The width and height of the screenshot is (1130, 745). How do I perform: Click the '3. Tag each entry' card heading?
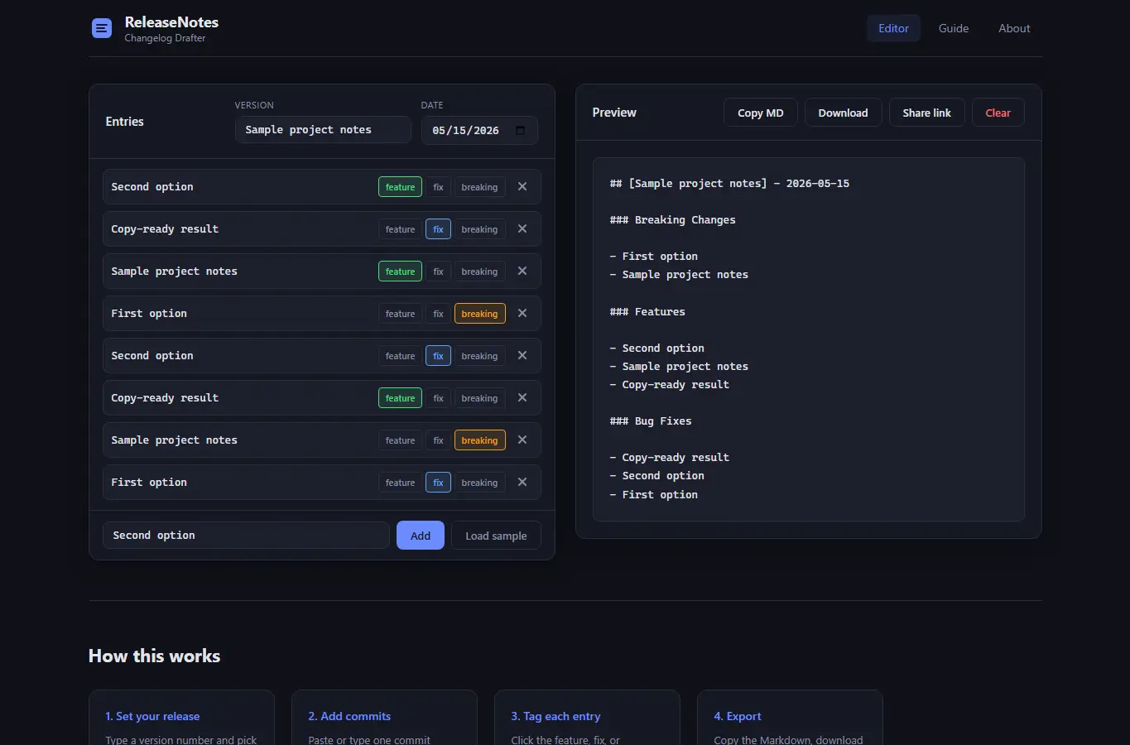[555, 716]
